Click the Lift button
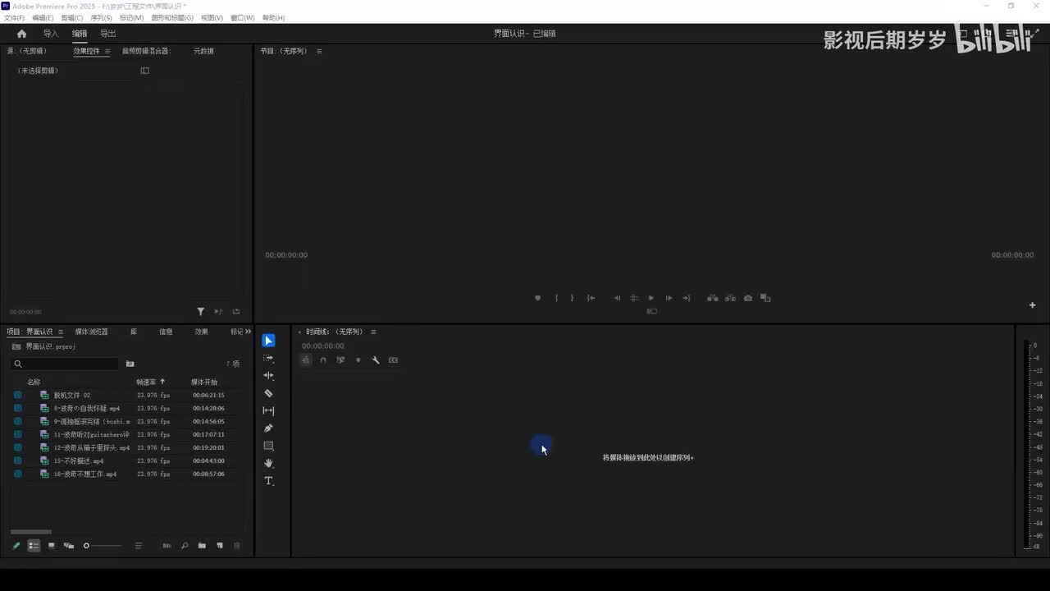1050x591 pixels. pyautogui.click(x=712, y=298)
